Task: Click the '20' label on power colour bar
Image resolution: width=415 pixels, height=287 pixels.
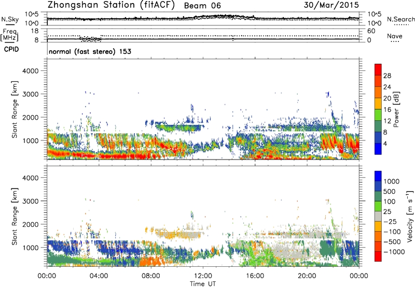Action: click(x=387, y=98)
